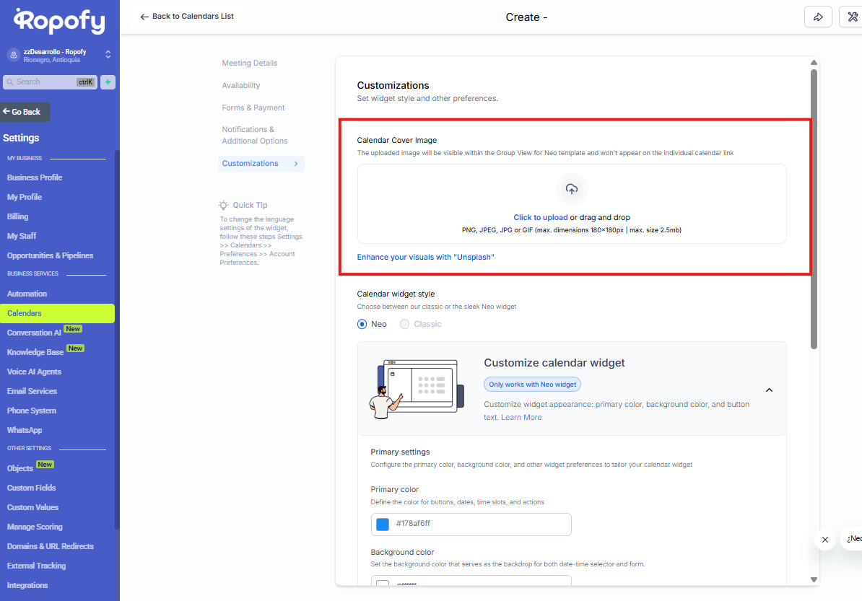Viewport: 862px width, 601px height.
Task: Open Forms & Payment step
Action: (x=253, y=108)
